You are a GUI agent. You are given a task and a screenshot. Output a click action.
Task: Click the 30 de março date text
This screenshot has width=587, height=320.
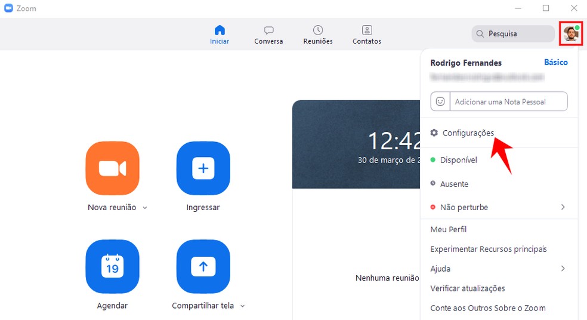[389, 160]
